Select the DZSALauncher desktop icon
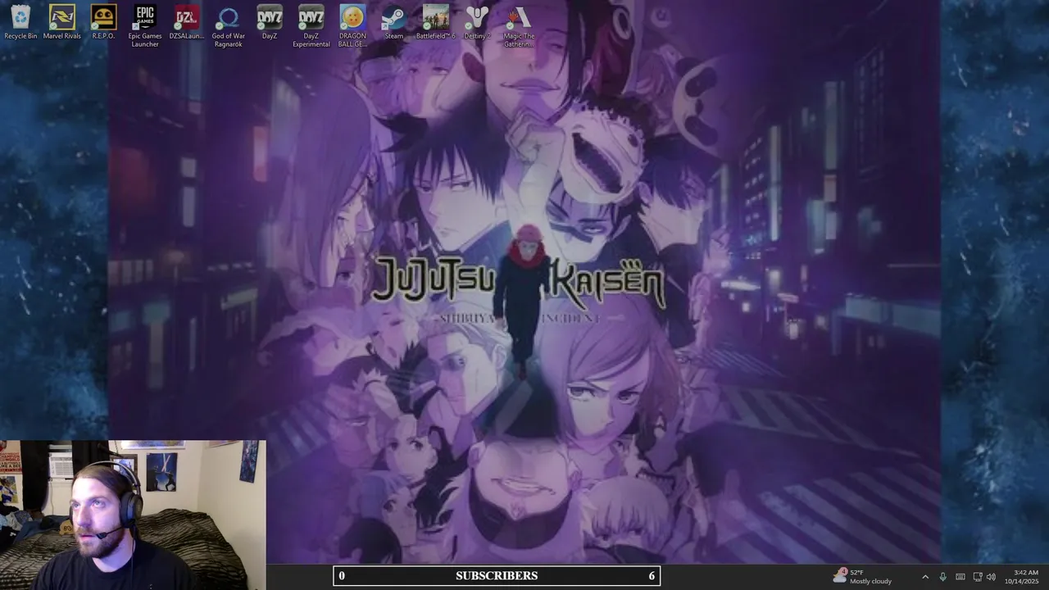 point(187,22)
